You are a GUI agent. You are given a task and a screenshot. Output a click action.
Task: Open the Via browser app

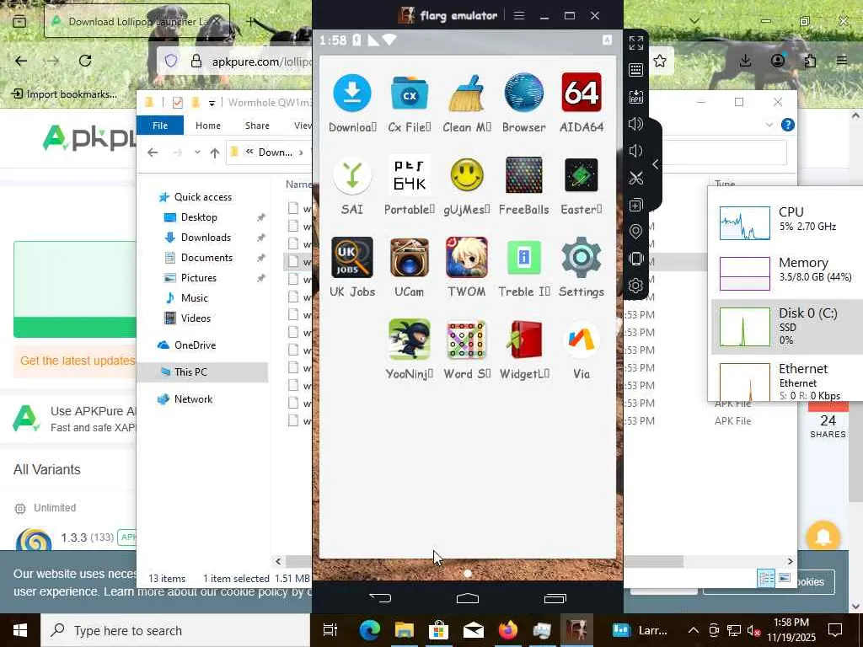(582, 340)
